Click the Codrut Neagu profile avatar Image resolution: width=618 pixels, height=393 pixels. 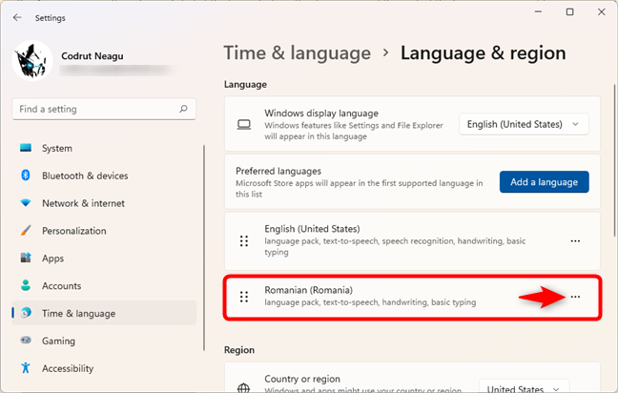(x=32, y=61)
